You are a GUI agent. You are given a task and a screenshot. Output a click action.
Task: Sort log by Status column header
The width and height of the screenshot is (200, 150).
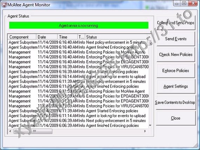point(116,37)
